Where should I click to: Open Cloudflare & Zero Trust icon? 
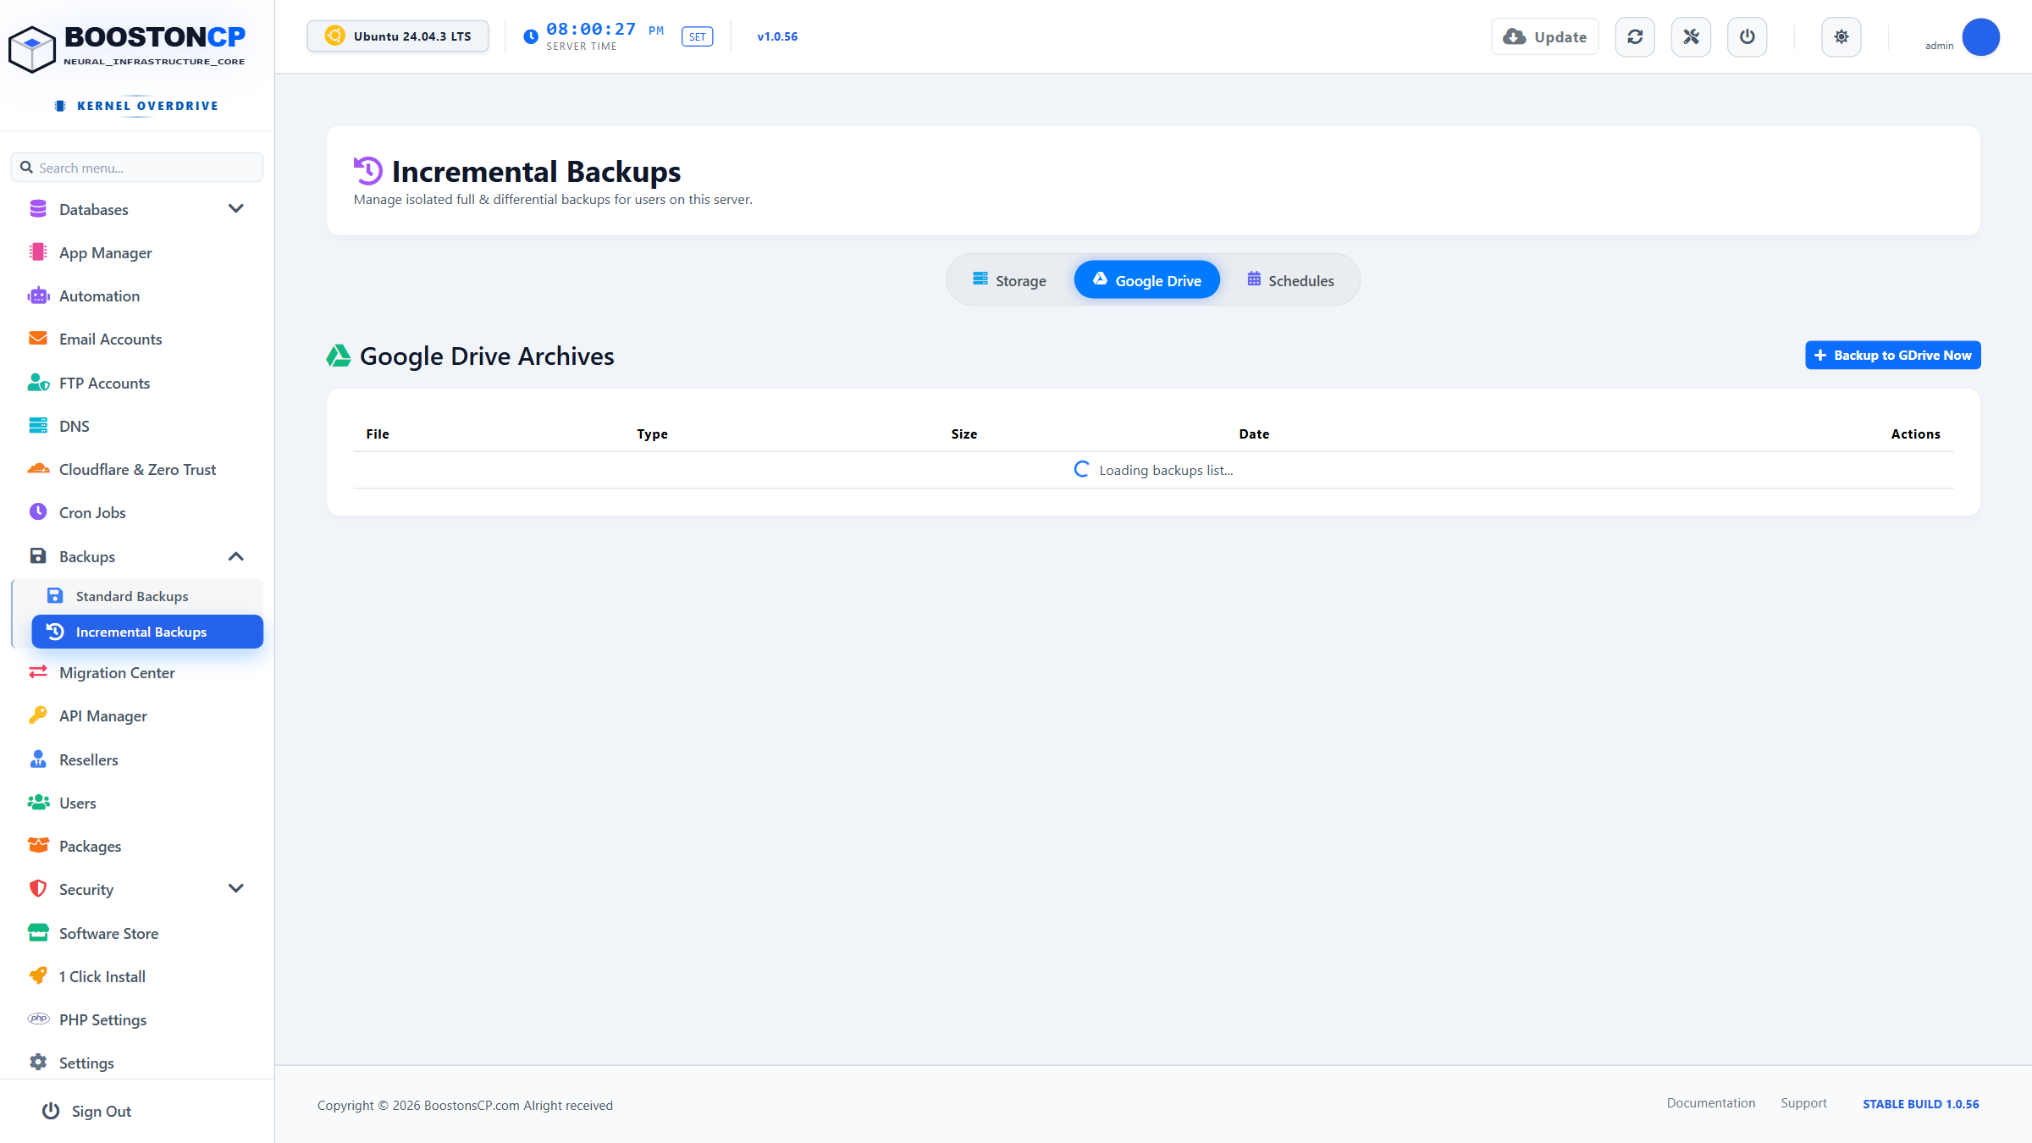point(38,469)
